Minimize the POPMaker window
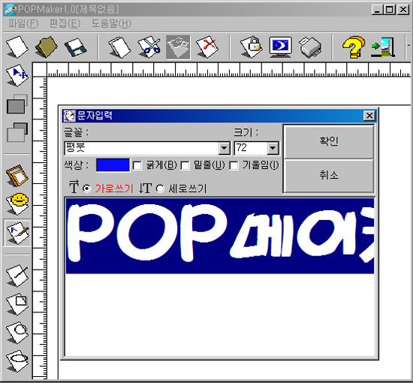This screenshot has width=413, height=383. click(378, 10)
